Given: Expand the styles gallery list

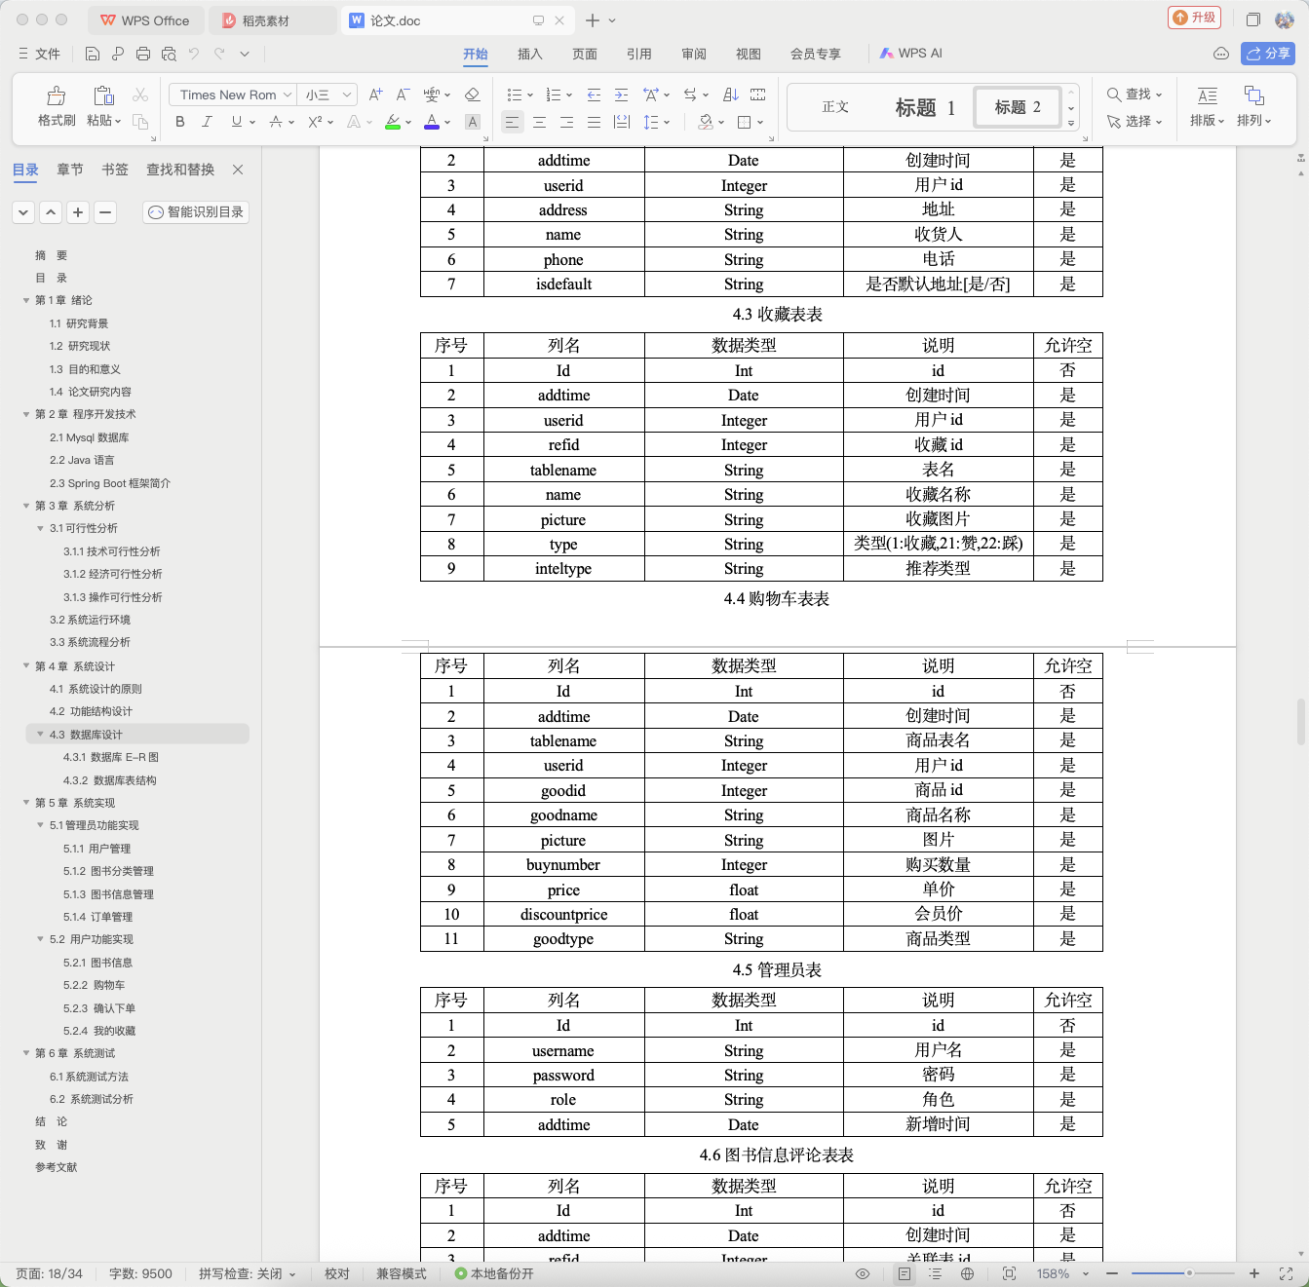Looking at the screenshot, I should click(x=1071, y=124).
